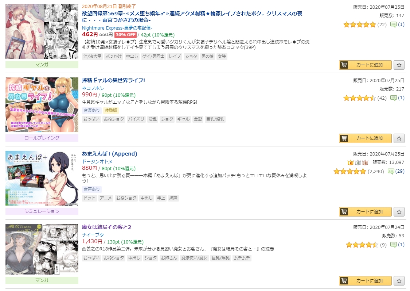The height and width of the screenshot is (291, 410).
Task: Open thumbnail of あまえんぼ+ product
Action: [x=42, y=178]
